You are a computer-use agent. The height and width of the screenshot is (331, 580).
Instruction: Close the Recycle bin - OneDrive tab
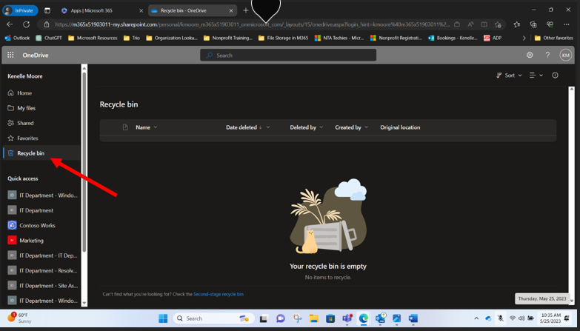click(x=231, y=10)
